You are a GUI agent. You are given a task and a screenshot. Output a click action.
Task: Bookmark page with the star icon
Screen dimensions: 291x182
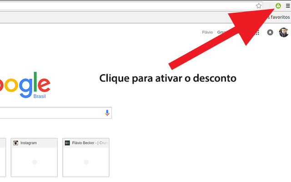coord(259,6)
